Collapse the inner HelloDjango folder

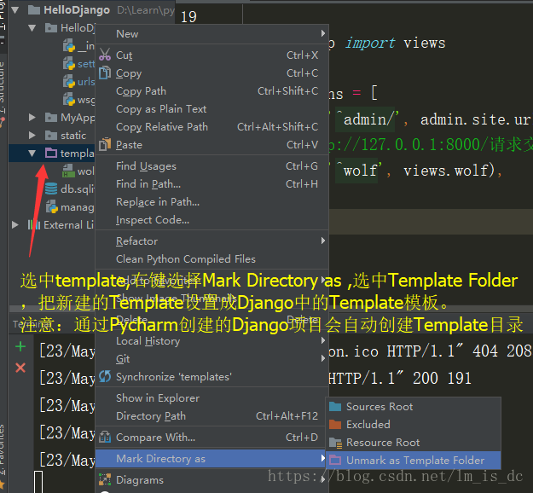point(32,28)
